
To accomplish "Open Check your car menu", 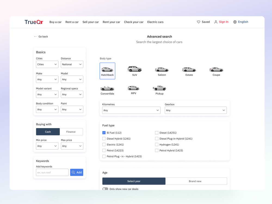I will [134, 22].
